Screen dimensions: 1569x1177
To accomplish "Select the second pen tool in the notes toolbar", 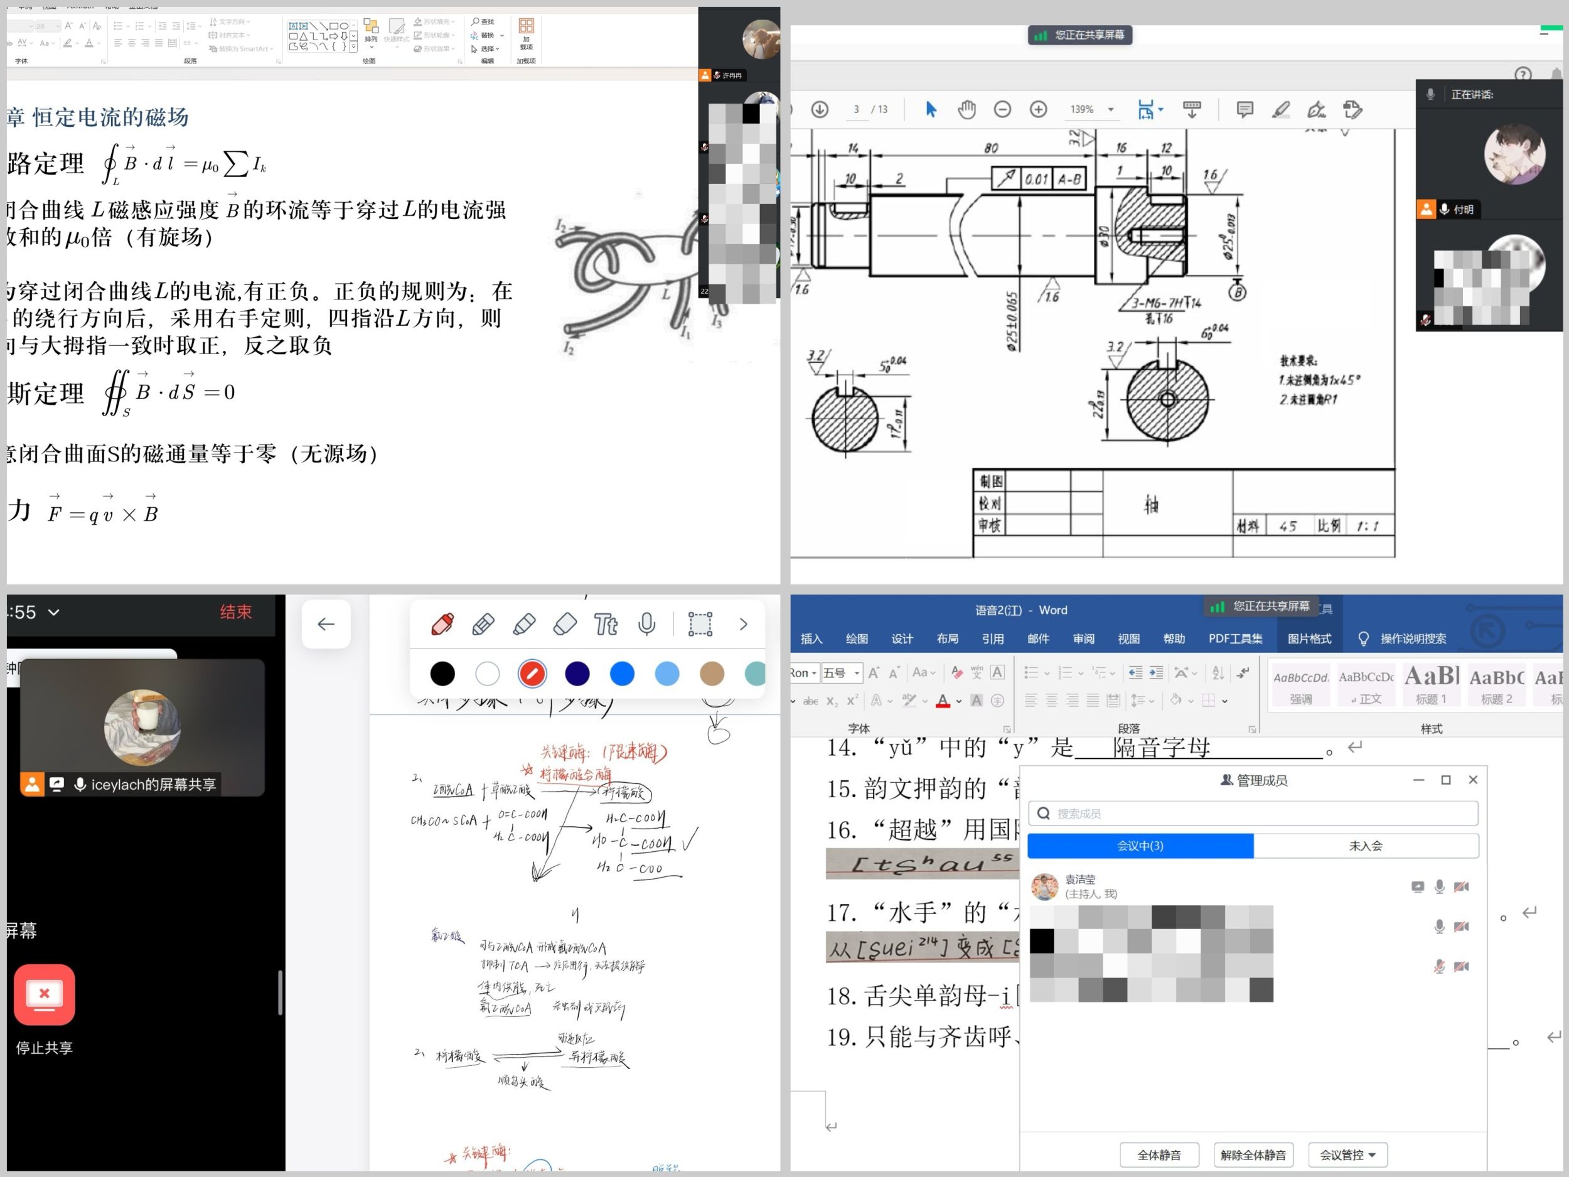I will pos(483,625).
